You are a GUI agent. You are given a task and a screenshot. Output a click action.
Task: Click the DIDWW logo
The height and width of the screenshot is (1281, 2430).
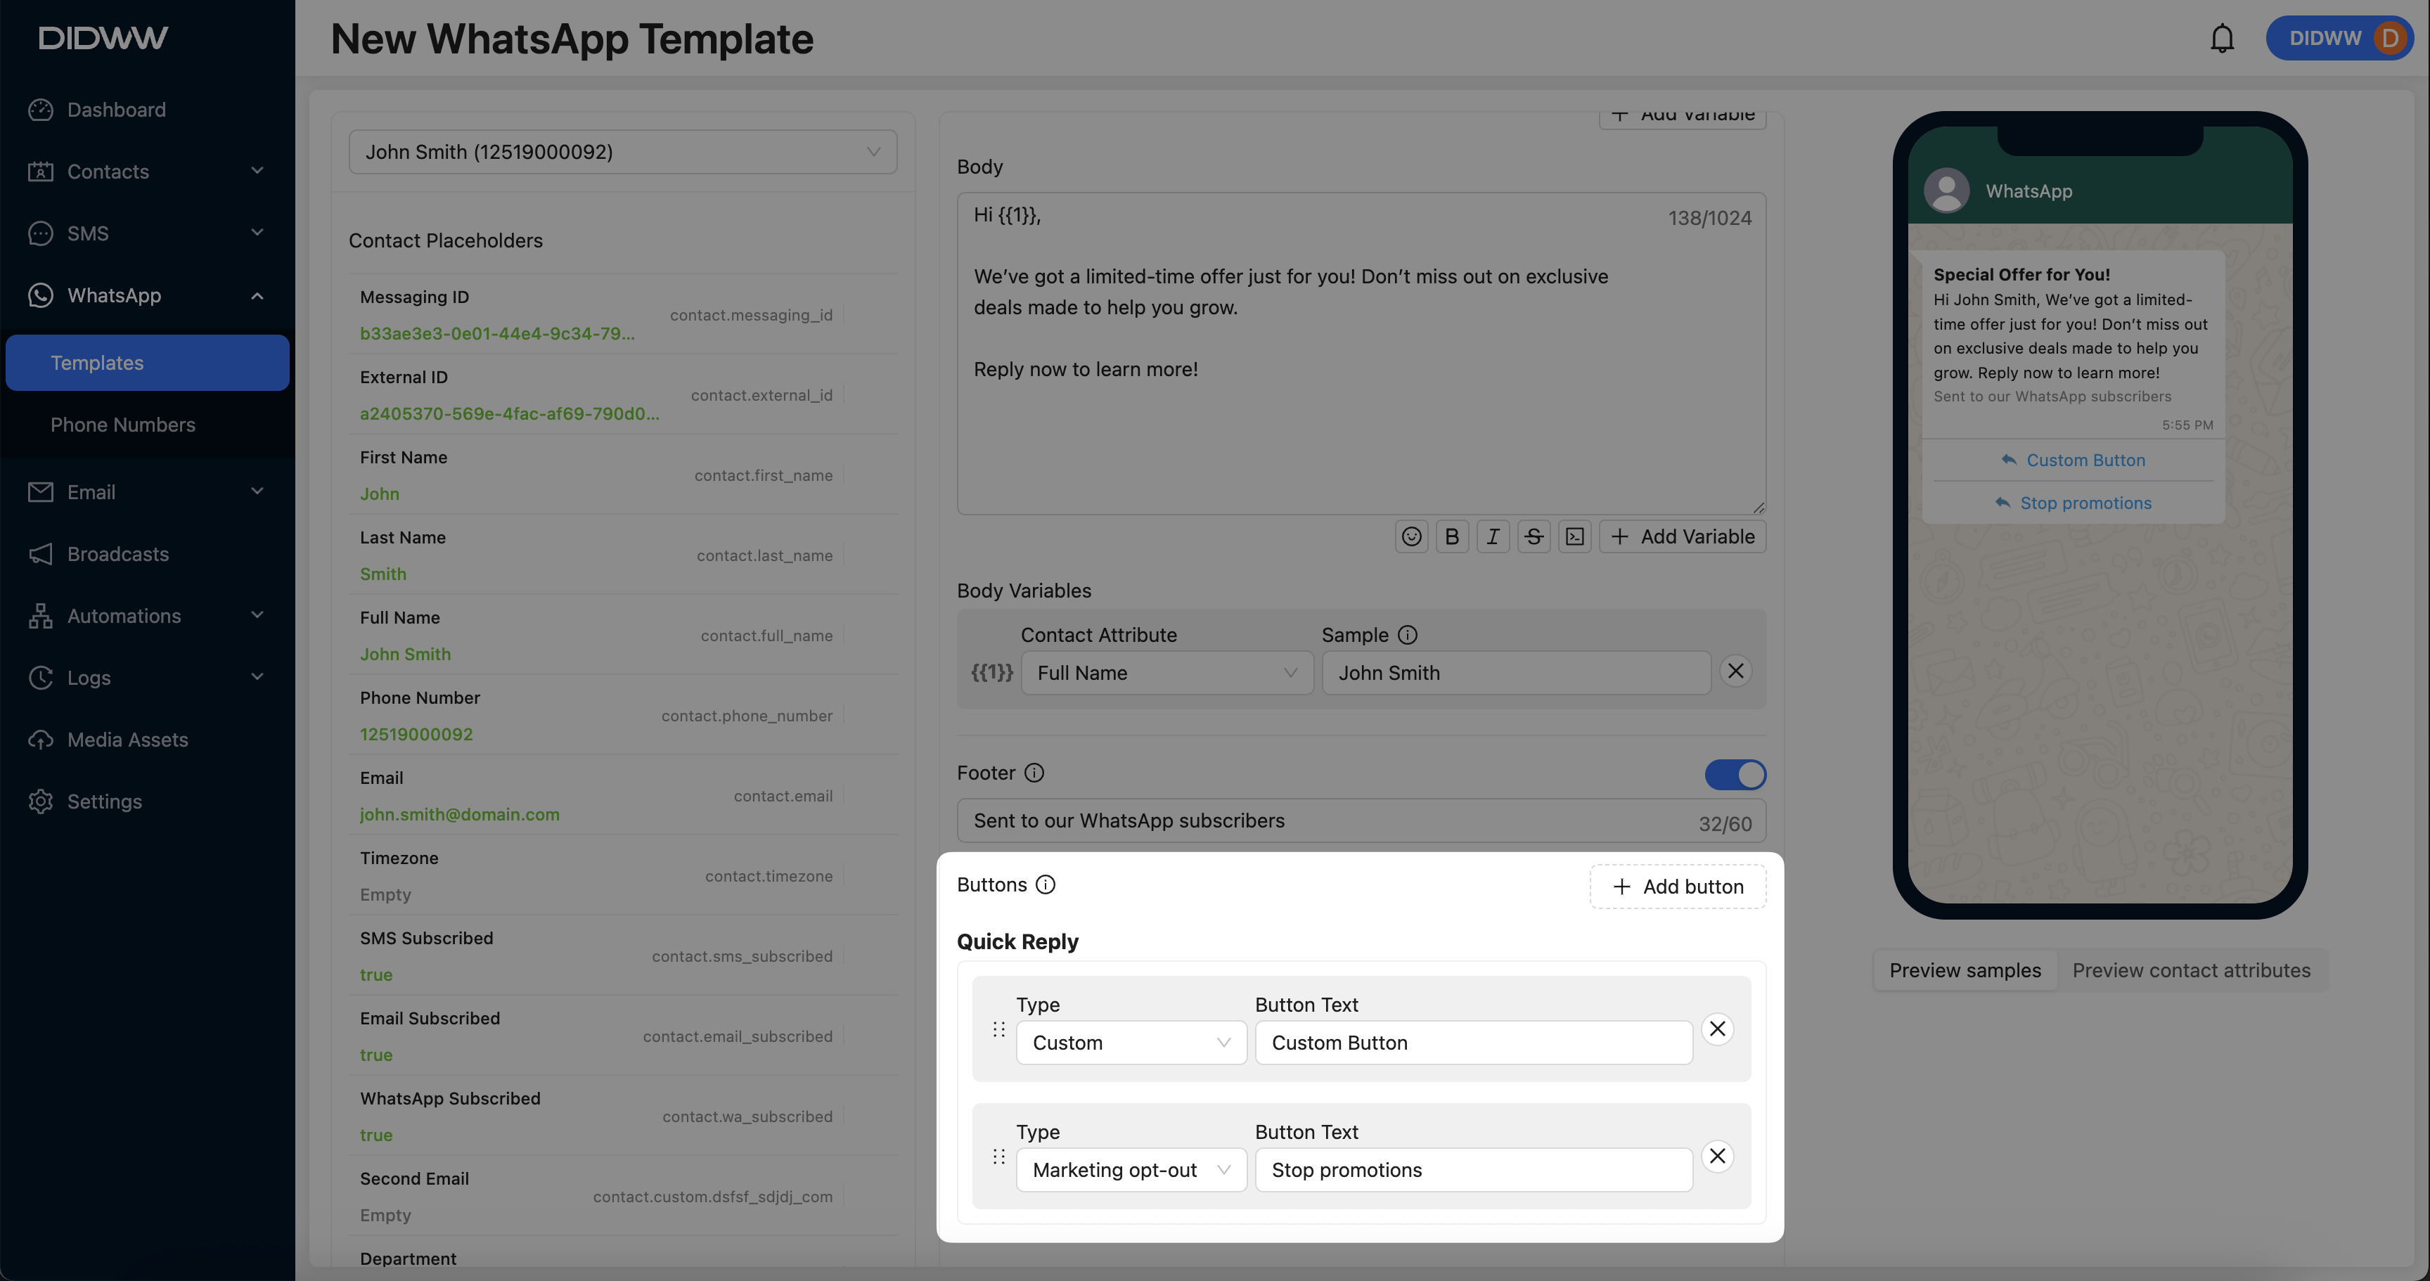tap(104, 38)
